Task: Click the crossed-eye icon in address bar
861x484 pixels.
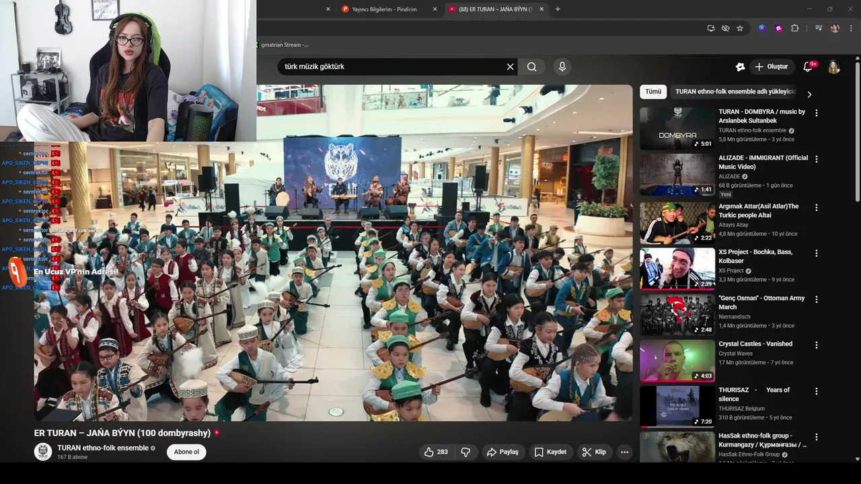Action: pos(725,28)
